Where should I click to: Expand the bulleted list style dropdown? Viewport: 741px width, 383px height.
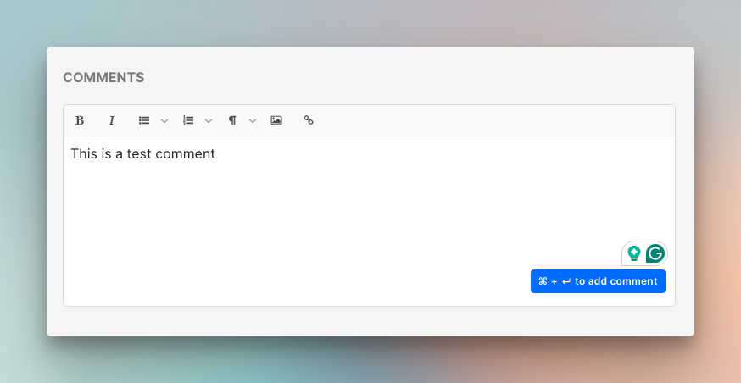click(164, 120)
